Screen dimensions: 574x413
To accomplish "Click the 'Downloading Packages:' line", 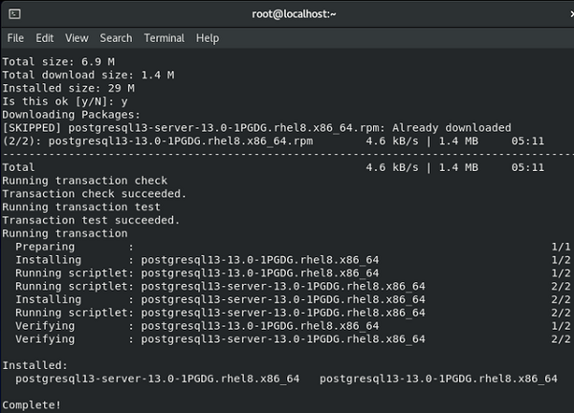I will tap(72, 115).
